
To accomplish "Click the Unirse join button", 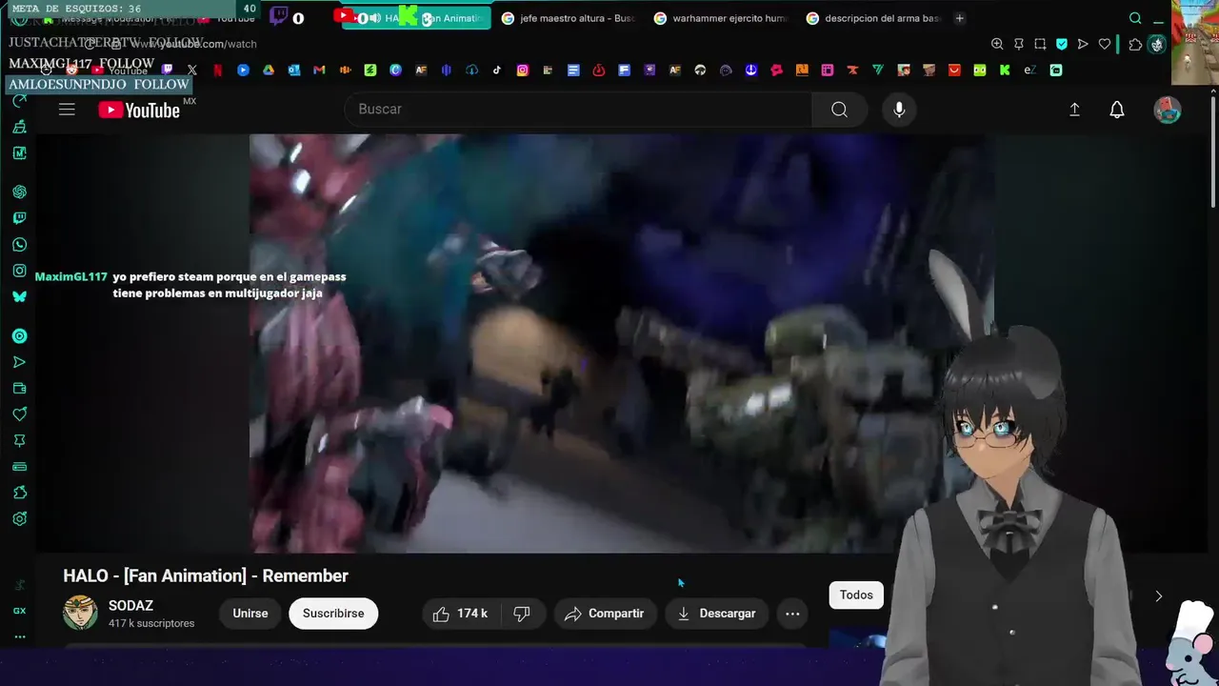I will point(250,614).
